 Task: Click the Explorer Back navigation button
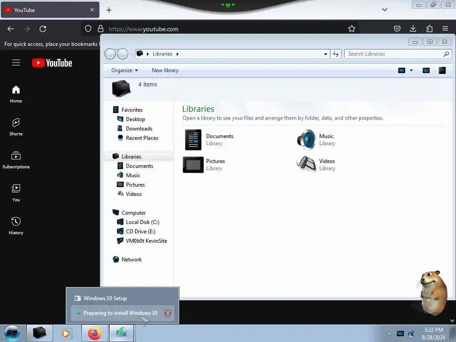[110, 54]
